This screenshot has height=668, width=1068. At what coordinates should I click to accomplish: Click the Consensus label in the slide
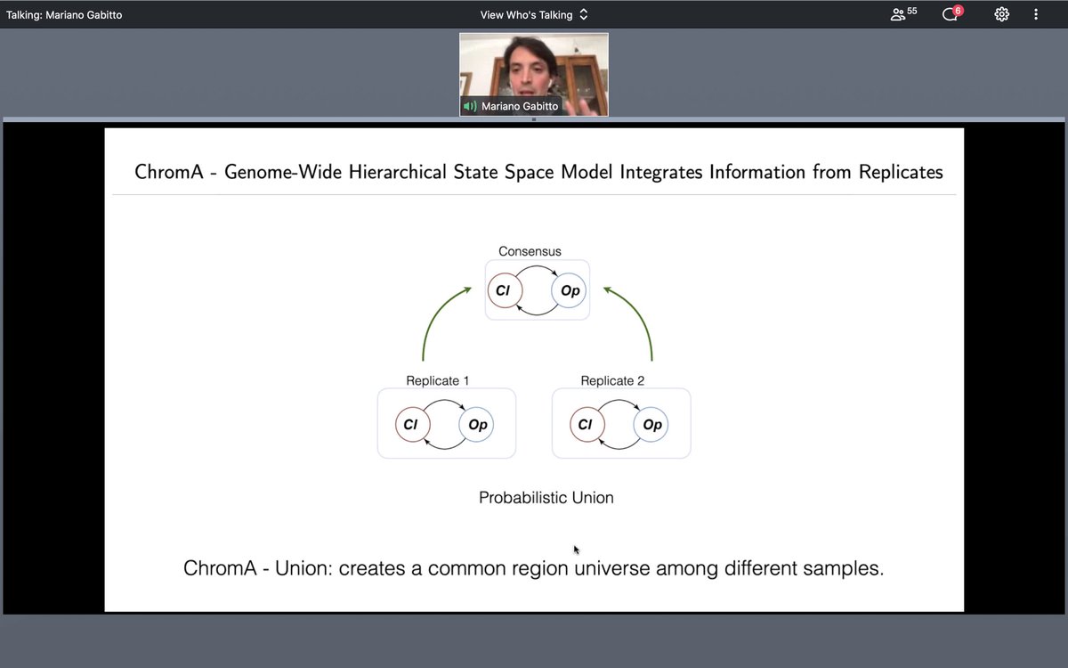(530, 251)
